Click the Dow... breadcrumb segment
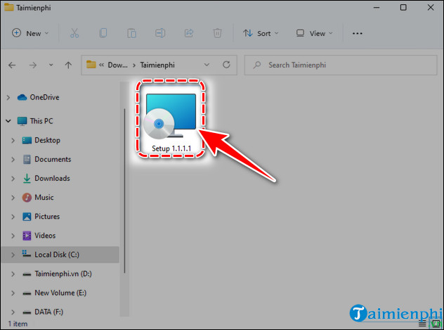 [x=117, y=65]
